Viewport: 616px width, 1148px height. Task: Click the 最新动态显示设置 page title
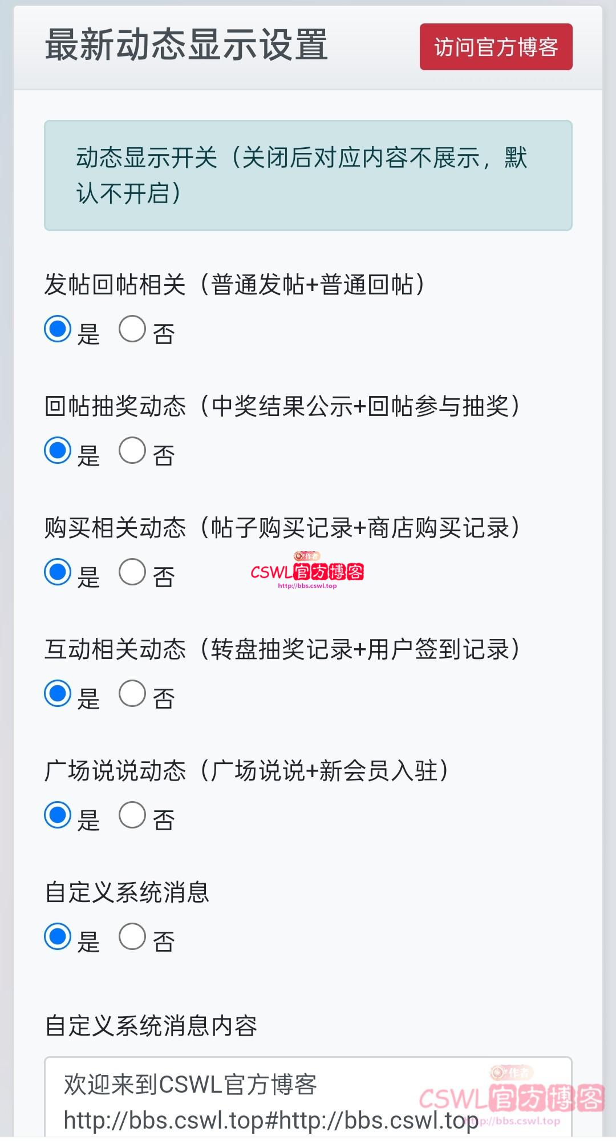[187, 46]
